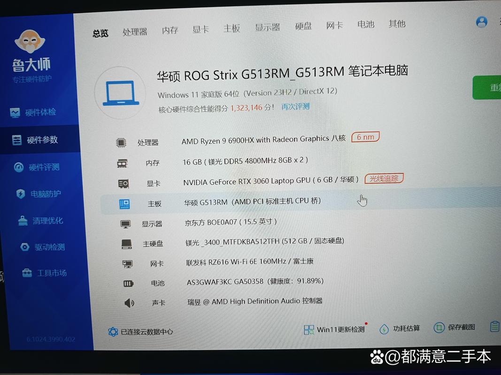Click the 清理优化 broom icon
The height and width of the screenshot is (375, 501).
[x=23, y=221]
